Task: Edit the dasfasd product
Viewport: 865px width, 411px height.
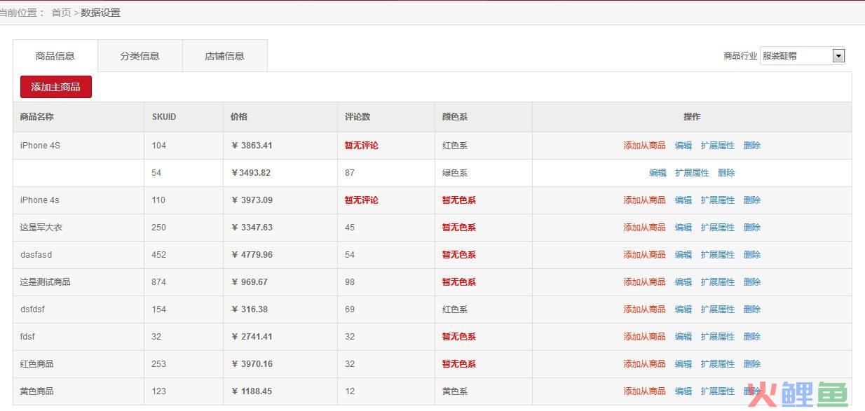Action: [683, 255]
